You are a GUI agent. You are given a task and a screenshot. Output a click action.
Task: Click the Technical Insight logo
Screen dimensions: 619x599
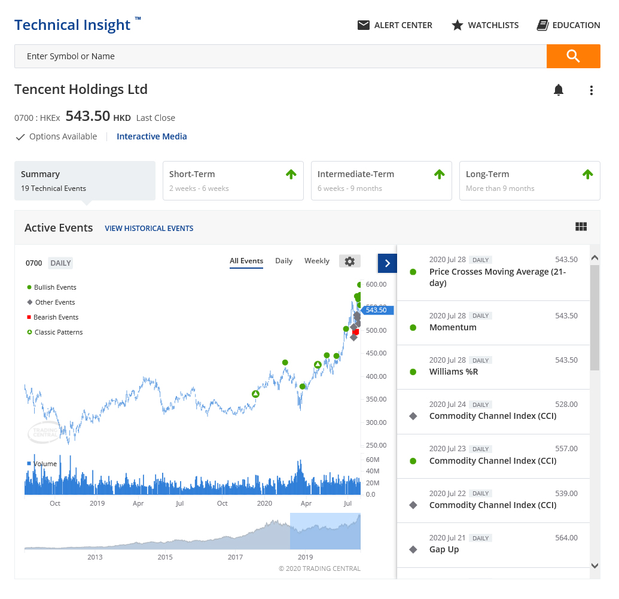pyautogui.click(x=77, y=25)
